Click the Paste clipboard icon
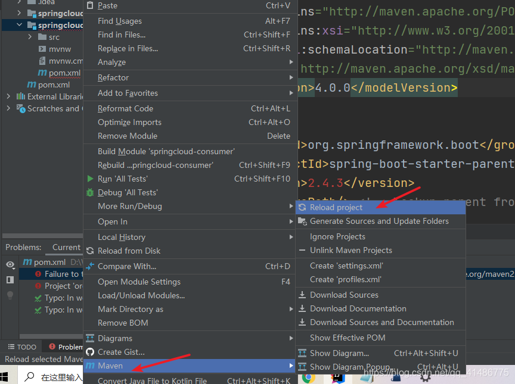Image resolution: width=515 pixels, height=384 pixels. [89, 5]
